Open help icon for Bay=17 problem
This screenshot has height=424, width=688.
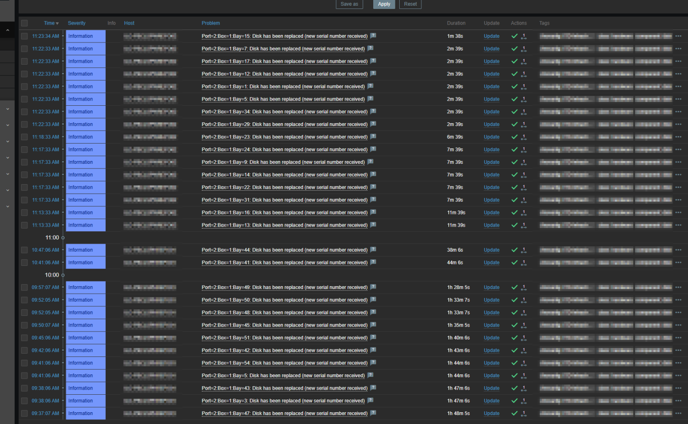click(x=373, y=60)
